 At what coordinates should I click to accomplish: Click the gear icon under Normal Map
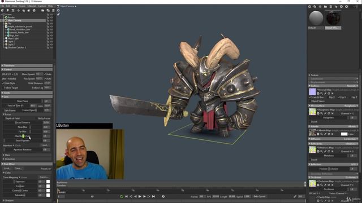coord(318,94)
